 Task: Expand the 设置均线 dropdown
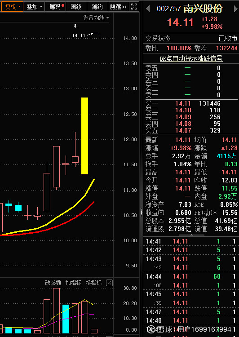pos(96,18)
